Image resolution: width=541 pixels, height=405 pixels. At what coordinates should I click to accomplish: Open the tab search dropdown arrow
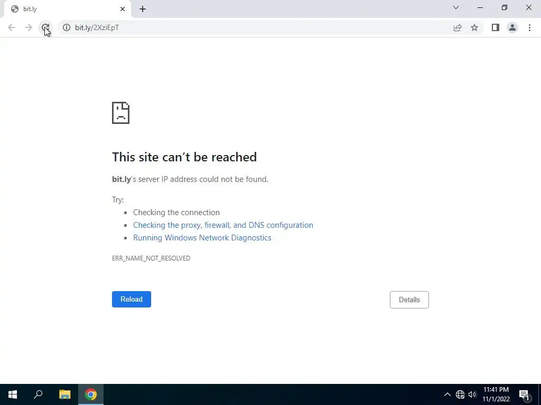tap(456, 7)
